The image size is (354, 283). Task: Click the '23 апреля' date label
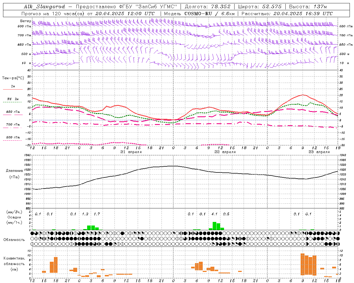[x=319, y=152]
